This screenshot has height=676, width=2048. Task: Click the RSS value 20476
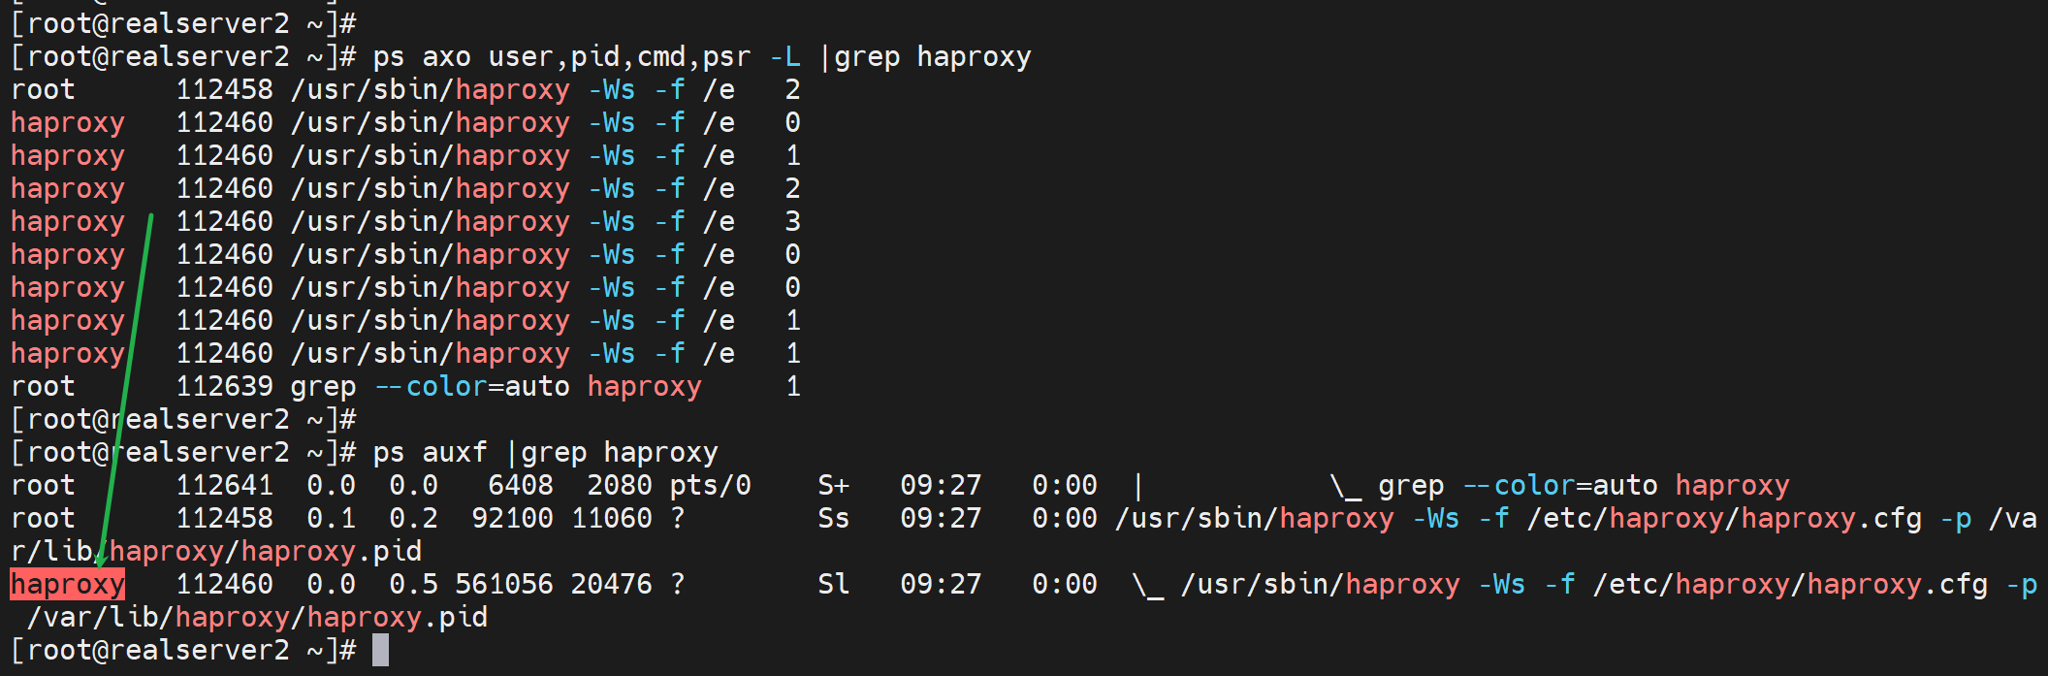point(611,585)
